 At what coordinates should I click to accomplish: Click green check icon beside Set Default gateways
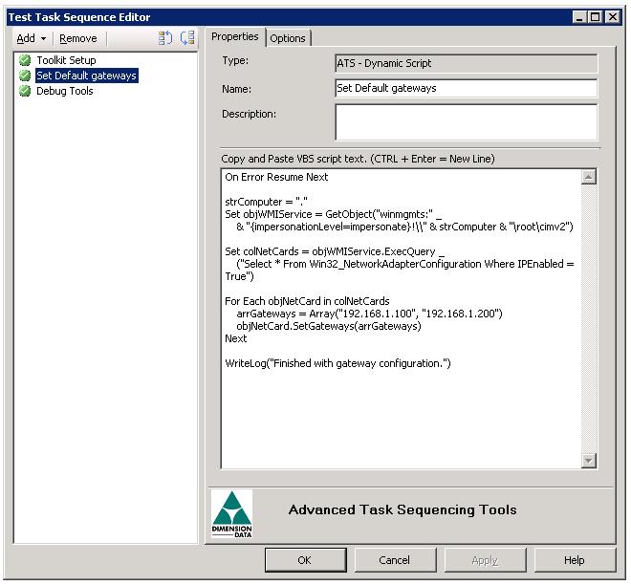click(25, 76)
